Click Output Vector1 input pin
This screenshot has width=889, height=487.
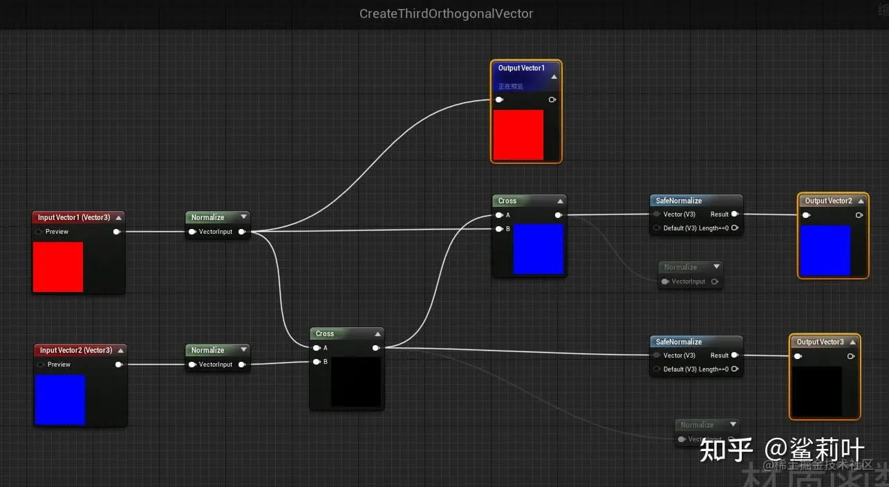click(x=499, y=100)
